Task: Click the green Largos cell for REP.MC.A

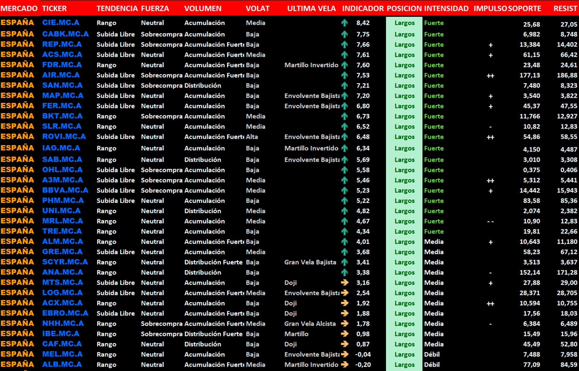Action: tap(404, 45)
